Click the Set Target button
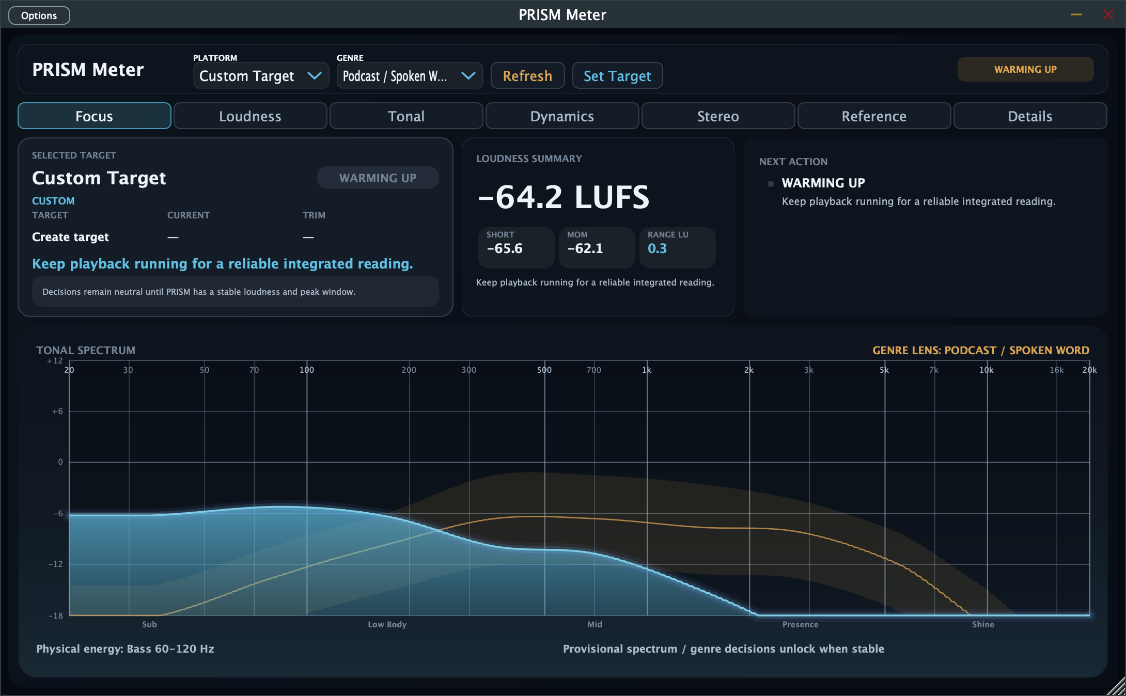The image size is (1126, 696). point(617,76)
